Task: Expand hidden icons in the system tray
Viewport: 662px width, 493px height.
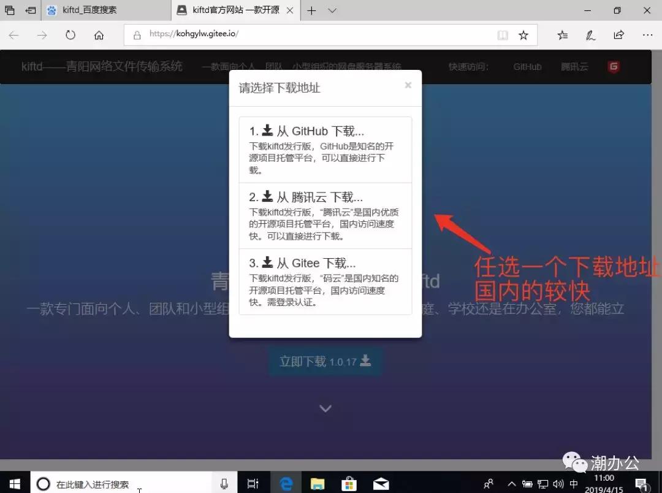Action: (511, 484)
